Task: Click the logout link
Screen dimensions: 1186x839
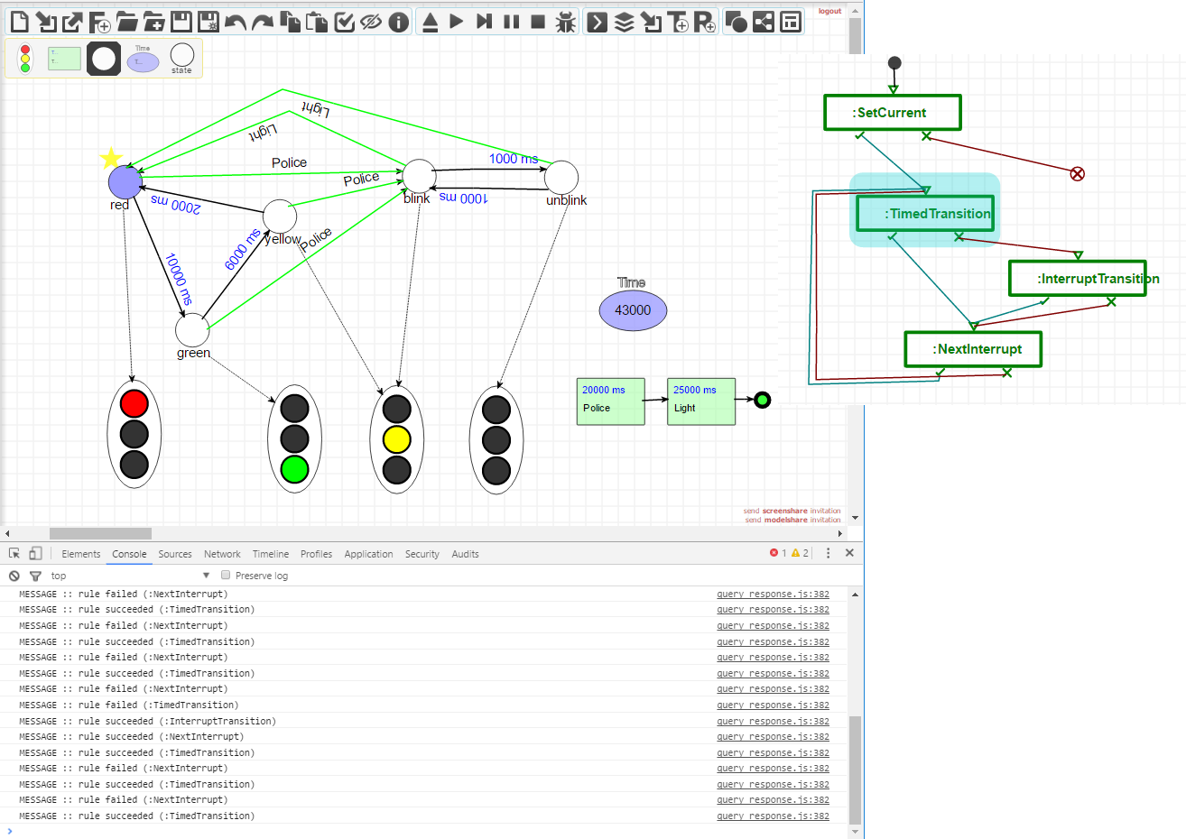Action: 829,12
